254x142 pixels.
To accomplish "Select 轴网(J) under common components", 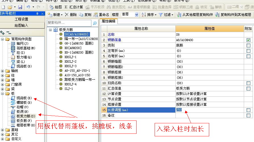I will click(x=20, y=43).
